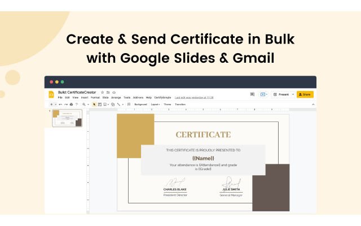Choose the line tool

point(118,104)
